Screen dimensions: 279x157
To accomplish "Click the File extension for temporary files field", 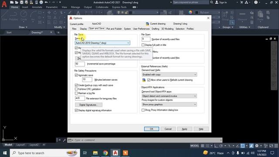I will [x=80, y=98].
